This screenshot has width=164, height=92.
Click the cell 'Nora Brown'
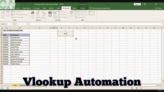[x=20, y=38]
